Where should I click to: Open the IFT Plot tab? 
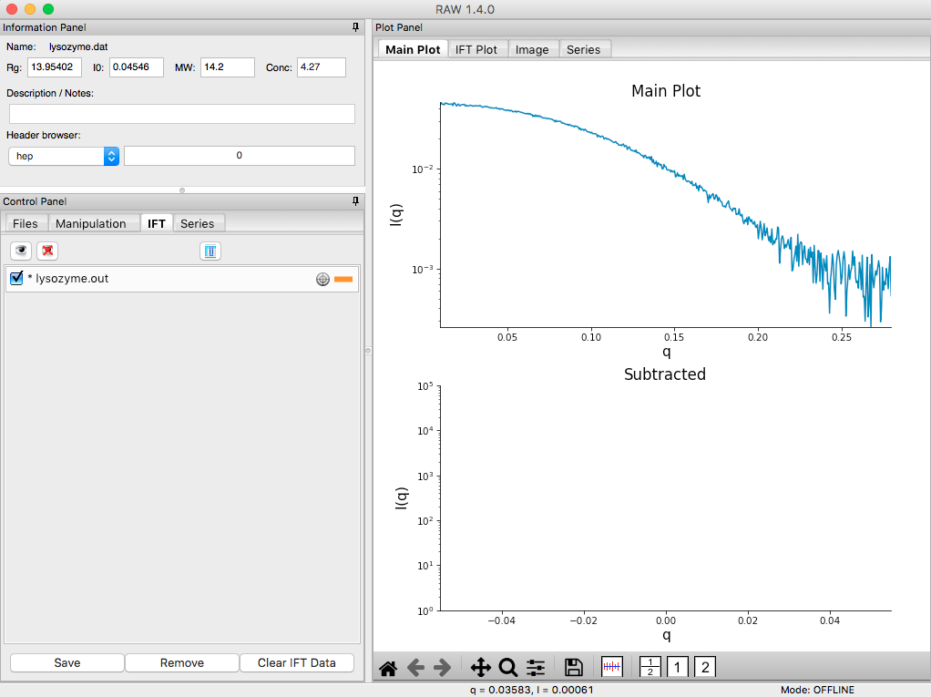coord(476,49)
